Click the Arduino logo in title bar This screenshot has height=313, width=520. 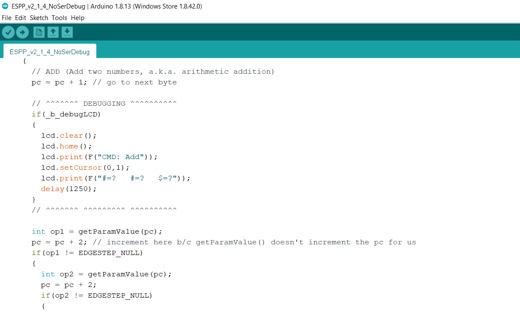(5, 6)
